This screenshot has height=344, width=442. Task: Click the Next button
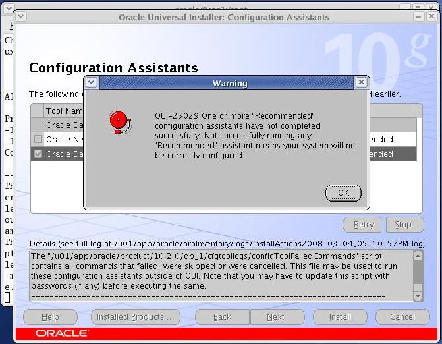[277, 317]
